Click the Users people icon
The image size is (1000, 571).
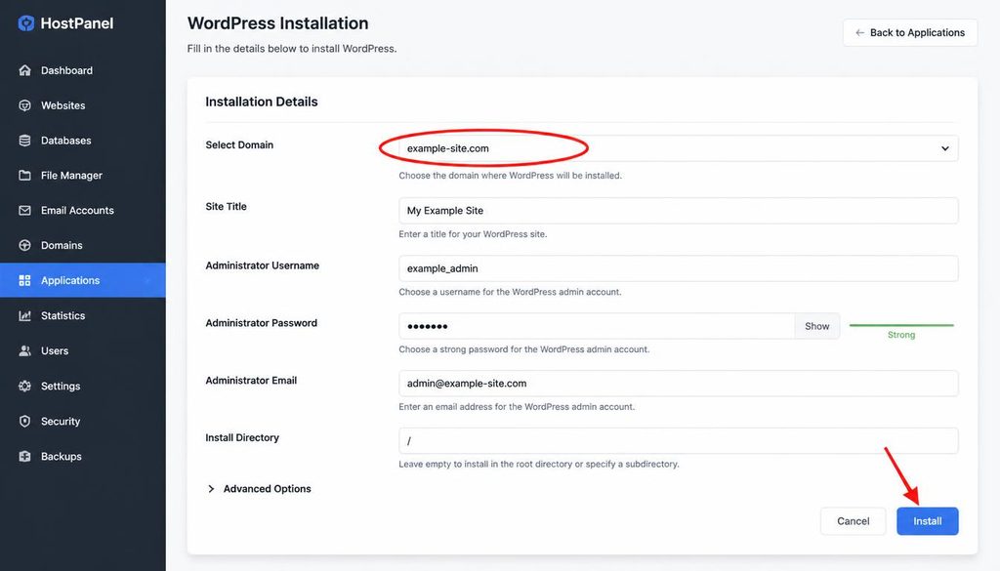click(x=24, y=350)
